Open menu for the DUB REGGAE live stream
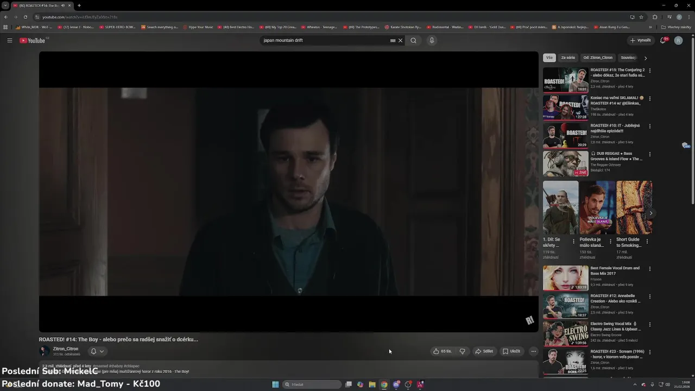Screen dimensions: 695x391 650,154
